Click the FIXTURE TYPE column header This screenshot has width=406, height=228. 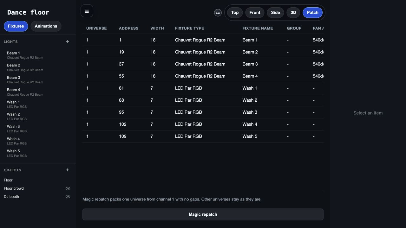[x=189, y=28]
